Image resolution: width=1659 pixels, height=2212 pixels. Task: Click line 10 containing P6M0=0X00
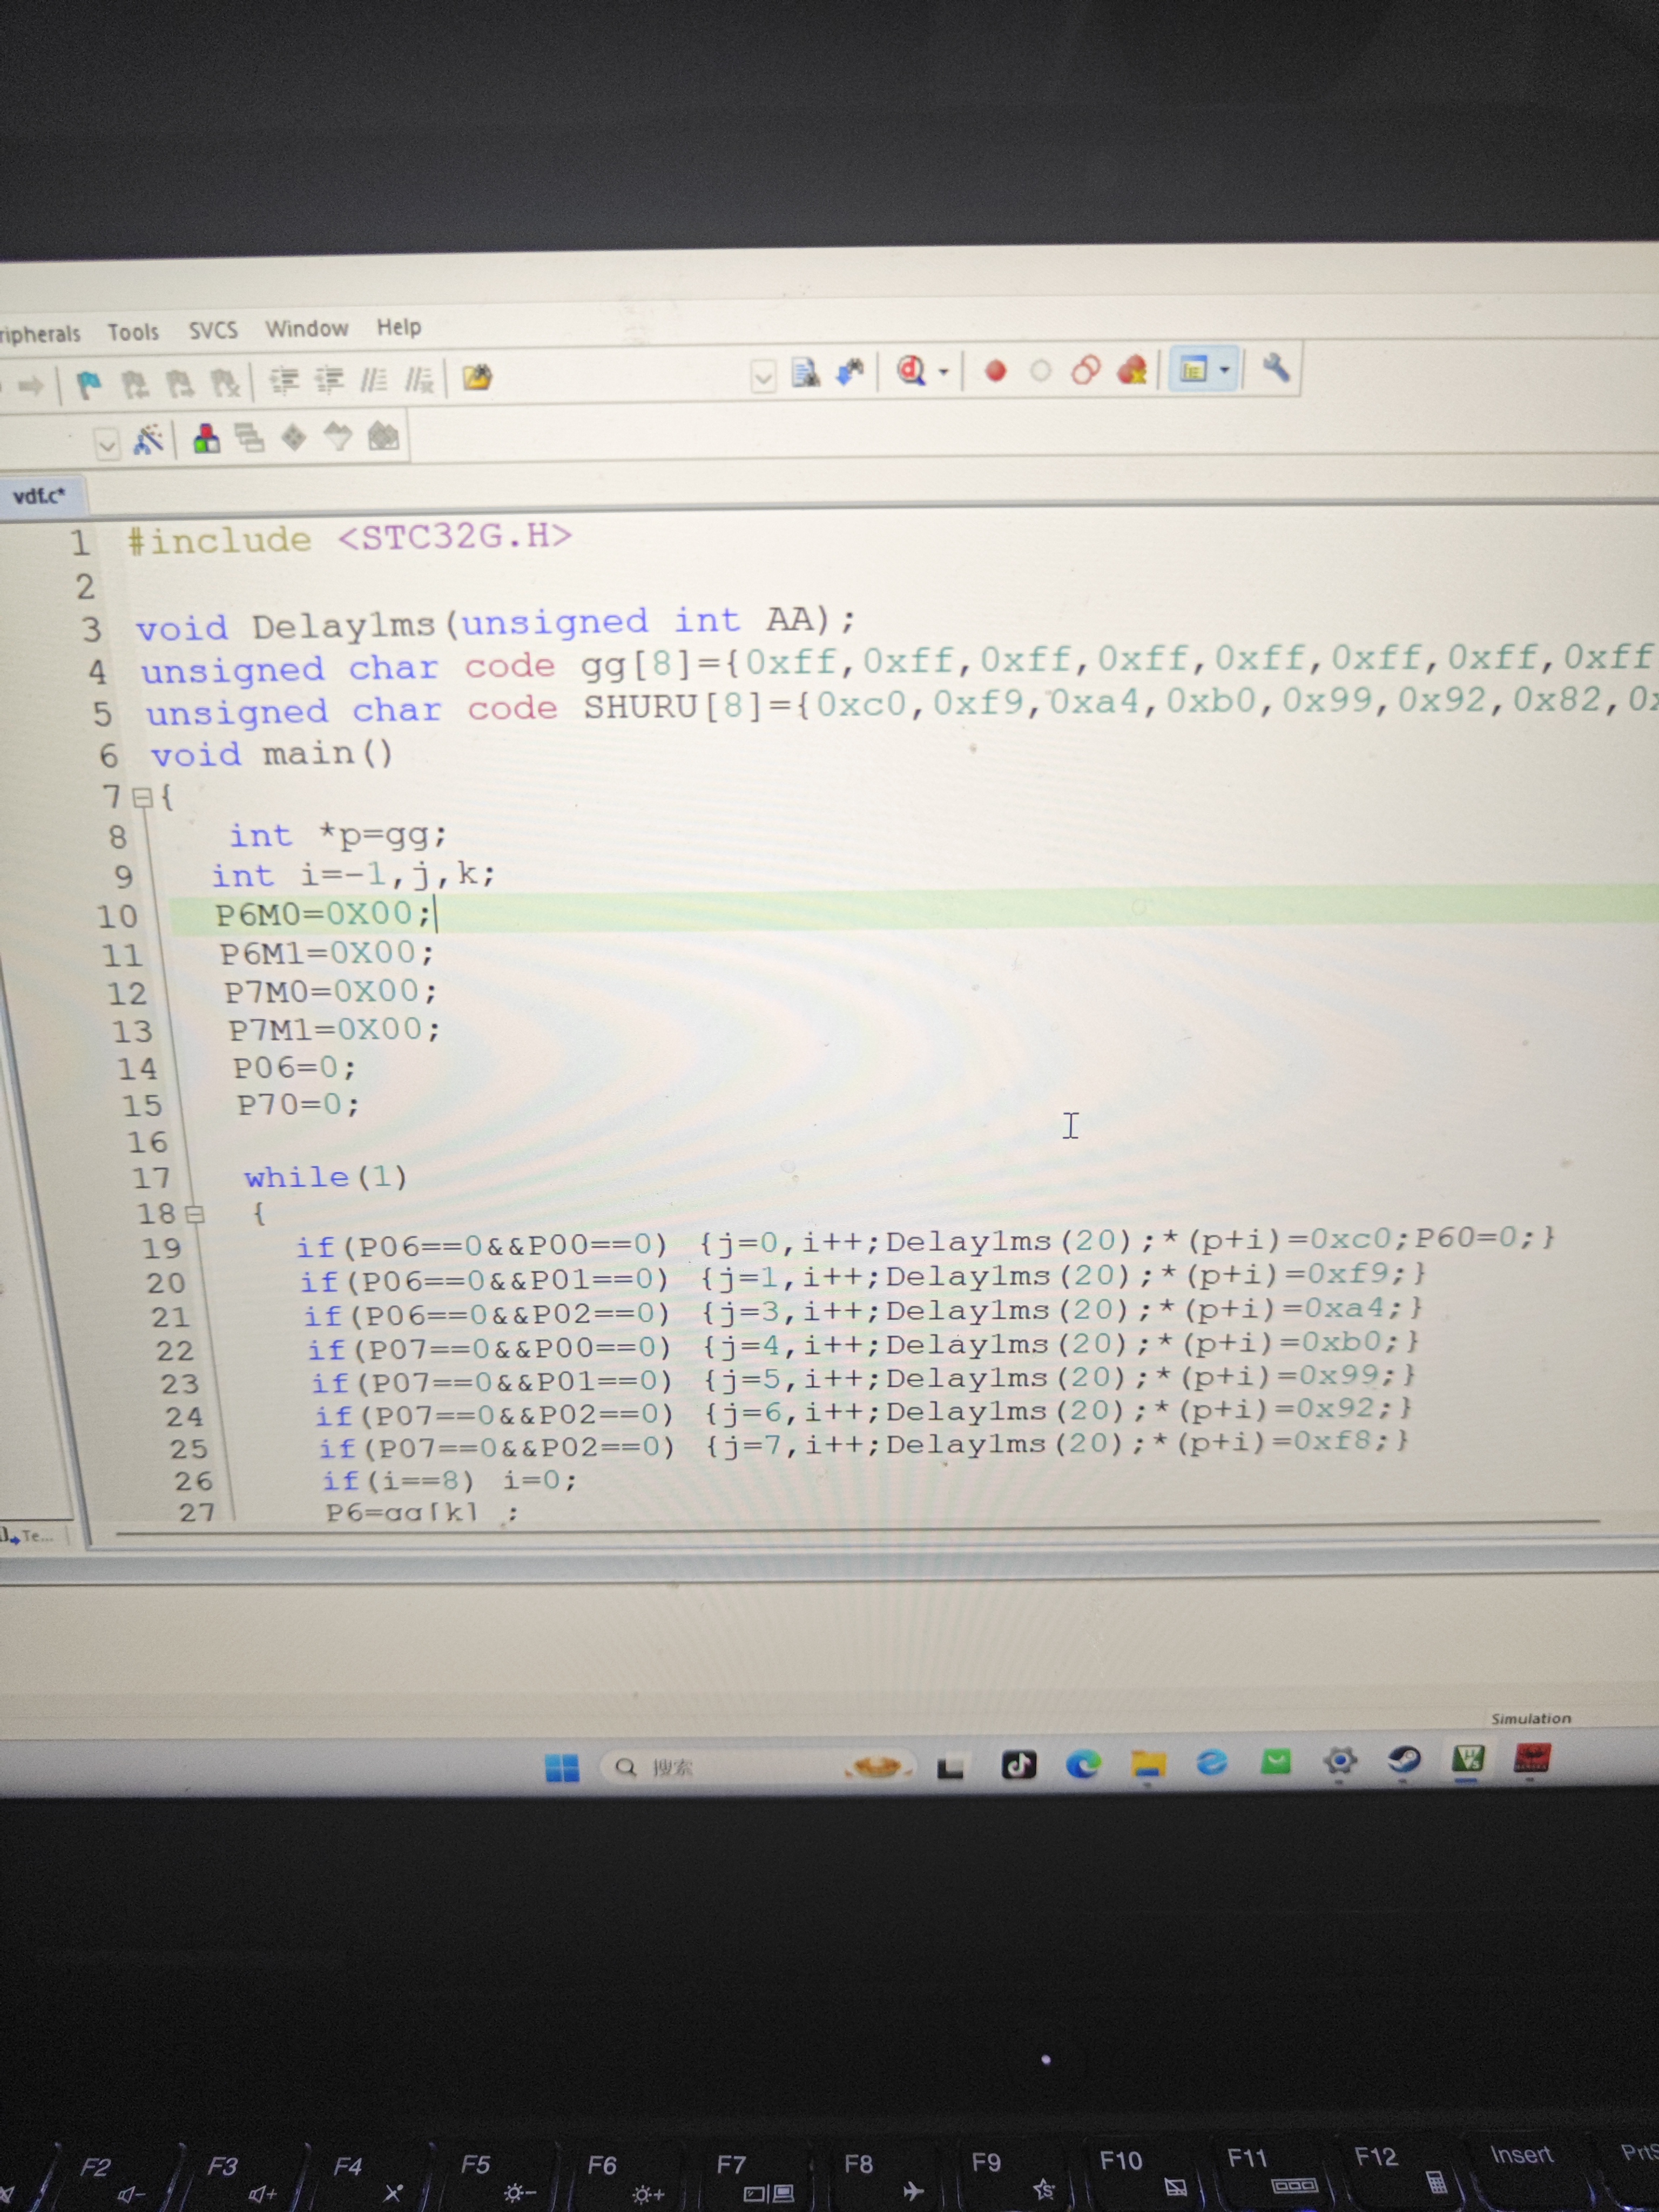pyautogui.click(x=914, y=910)
